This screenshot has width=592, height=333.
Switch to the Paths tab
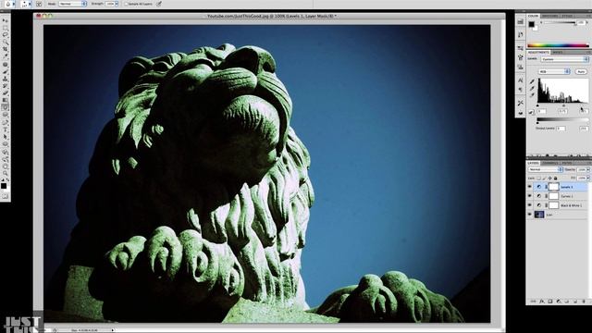[567, 163]
